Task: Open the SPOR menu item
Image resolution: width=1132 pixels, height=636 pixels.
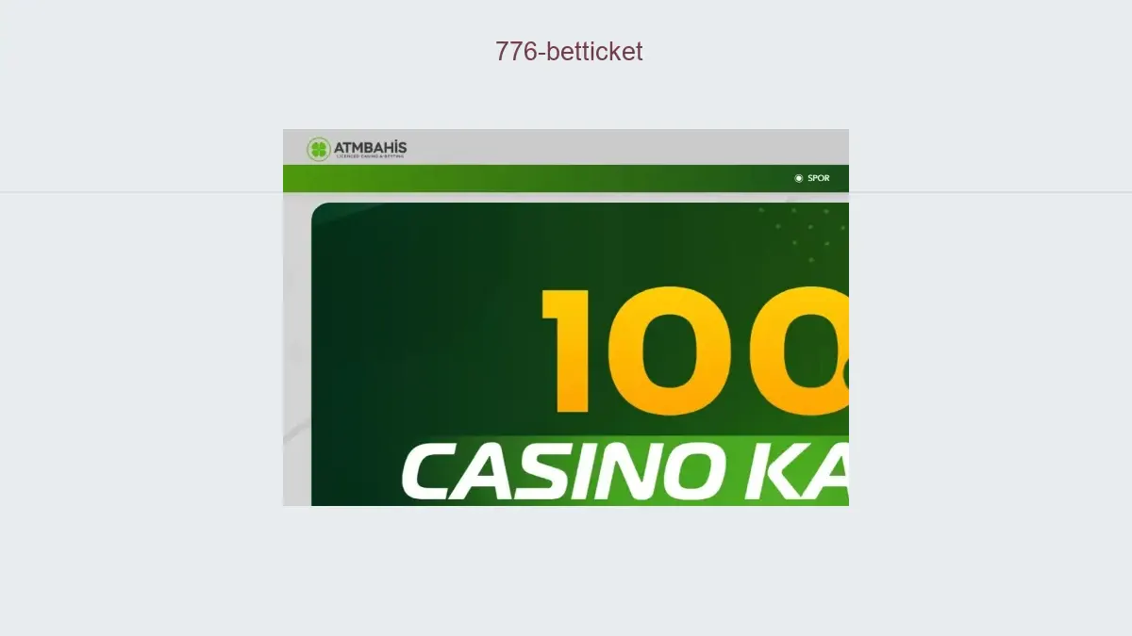Action: point(818,178)
